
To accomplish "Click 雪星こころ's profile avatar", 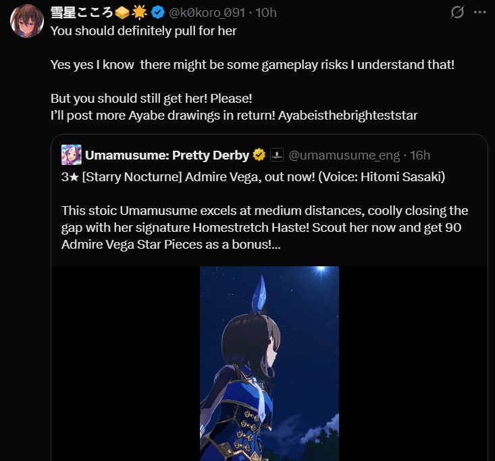I will (x=27, y=20).
